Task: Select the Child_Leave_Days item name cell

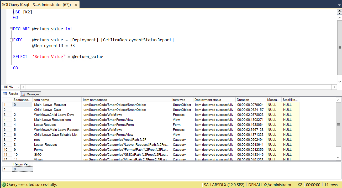Action: 57,110
